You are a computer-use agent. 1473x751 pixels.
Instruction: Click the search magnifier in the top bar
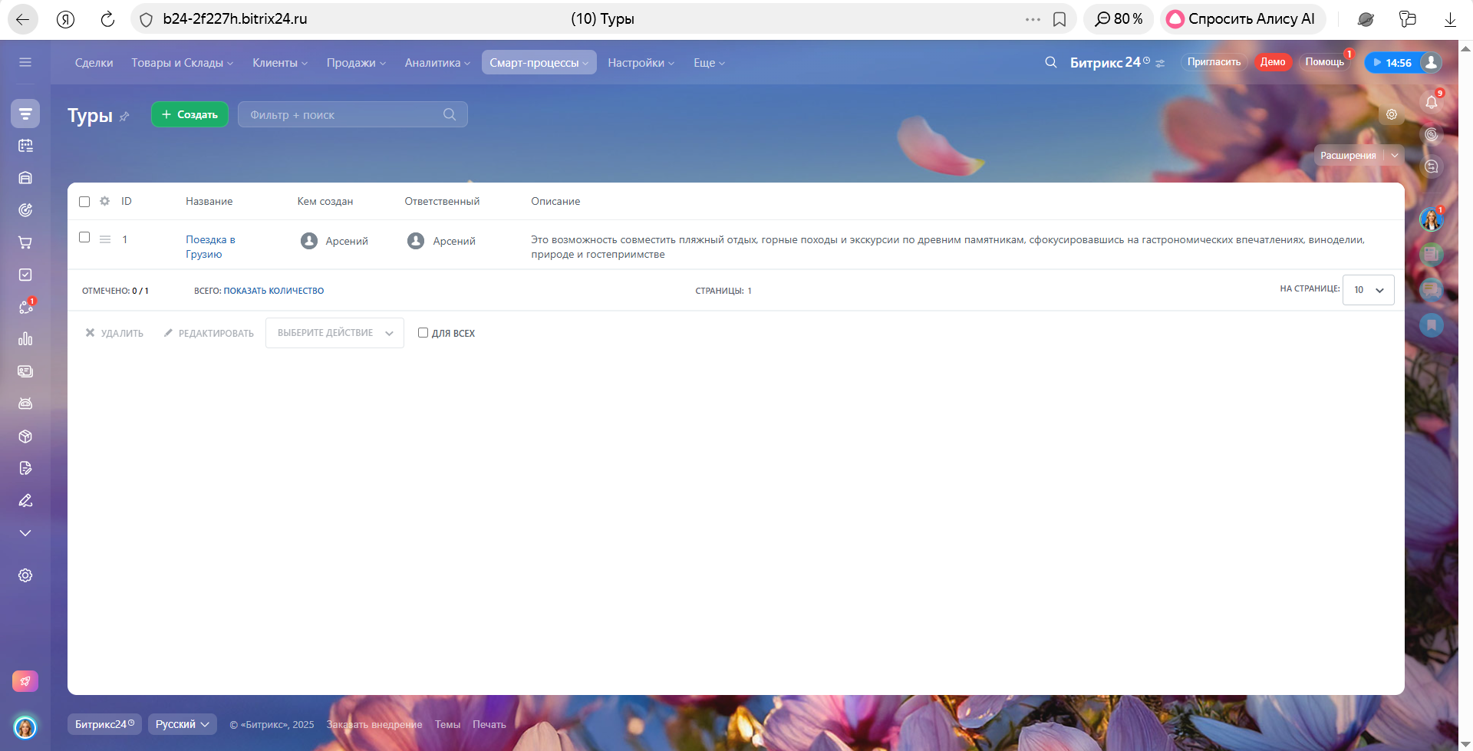point(1051,62)
